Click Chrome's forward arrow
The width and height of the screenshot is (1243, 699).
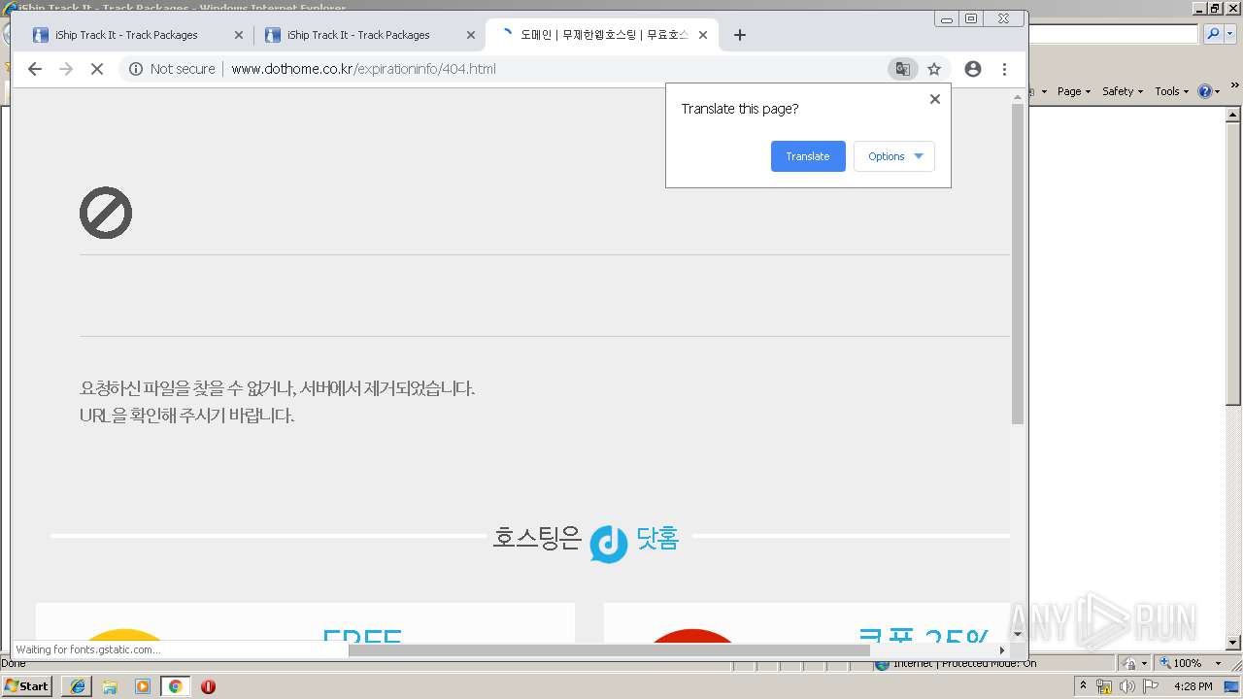pos(66,69)
